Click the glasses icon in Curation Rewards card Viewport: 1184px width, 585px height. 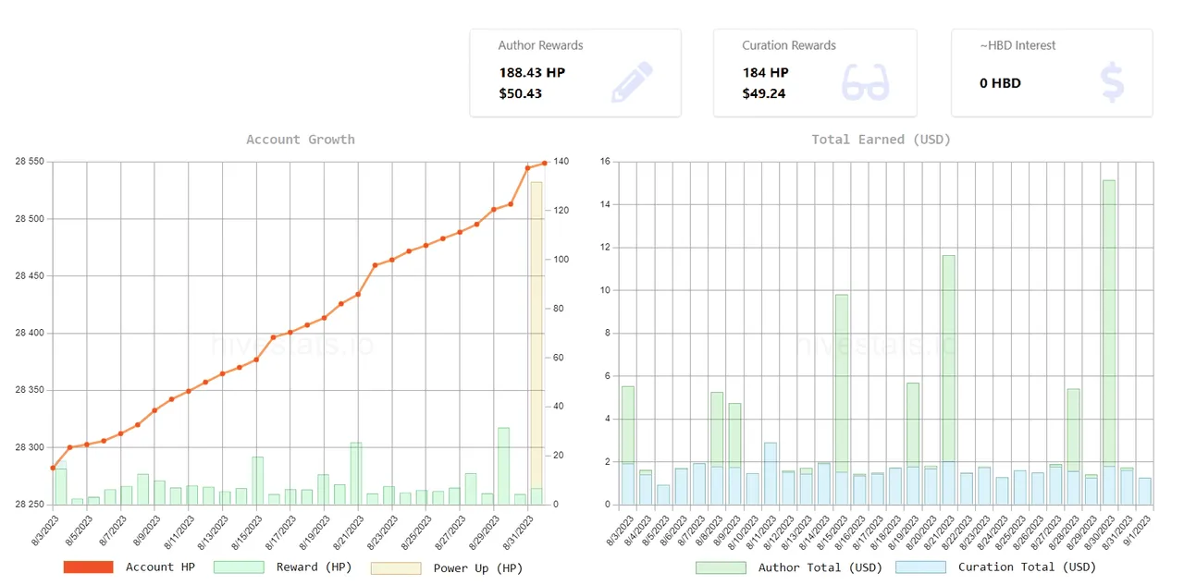pyautogui.click(x=865, y=83)
